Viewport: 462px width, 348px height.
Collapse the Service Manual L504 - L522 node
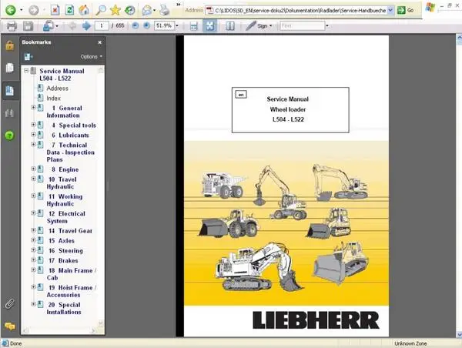pos(26,71)
